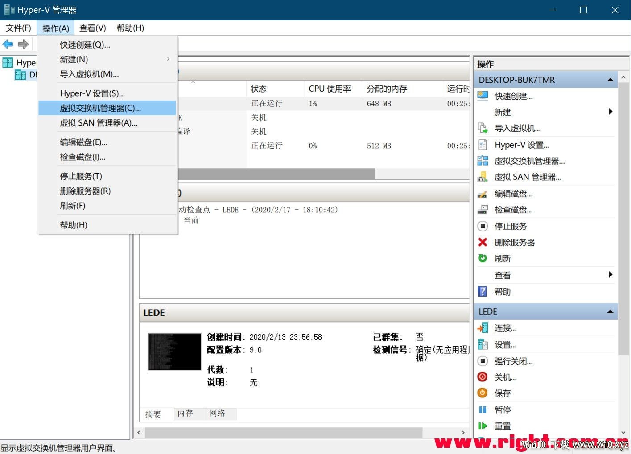Choose 快速创建(Q)... from the menu

pos(107,45)
